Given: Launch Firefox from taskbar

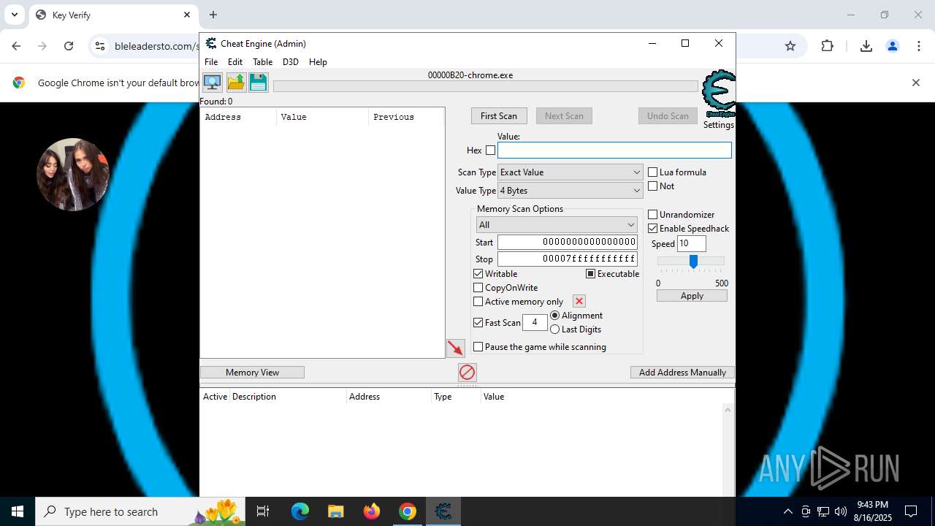Looking at the screenshot, I should (x=371, y=511).
